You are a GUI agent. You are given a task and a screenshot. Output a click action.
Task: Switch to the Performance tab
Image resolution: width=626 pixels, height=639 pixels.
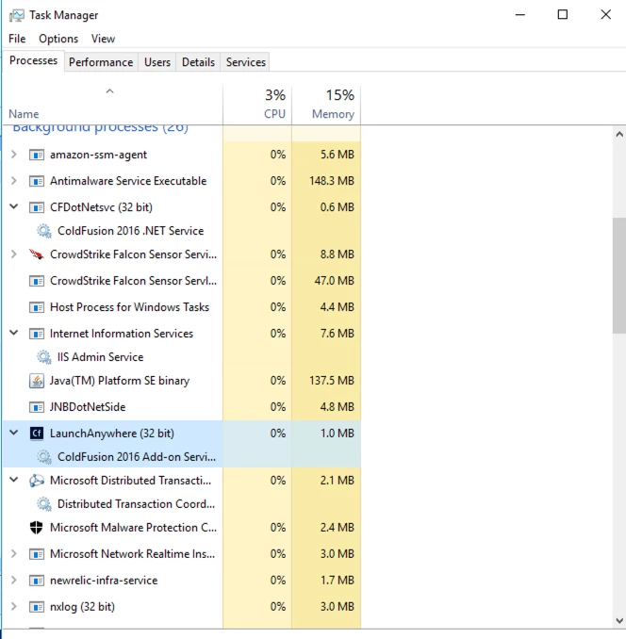(x=101, y=62)
